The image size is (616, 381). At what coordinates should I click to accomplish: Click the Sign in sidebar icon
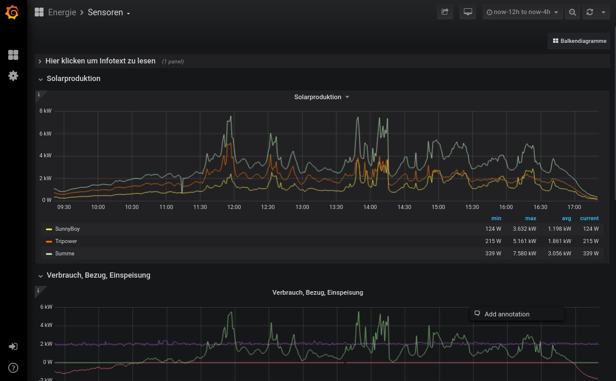coord(13,346)
